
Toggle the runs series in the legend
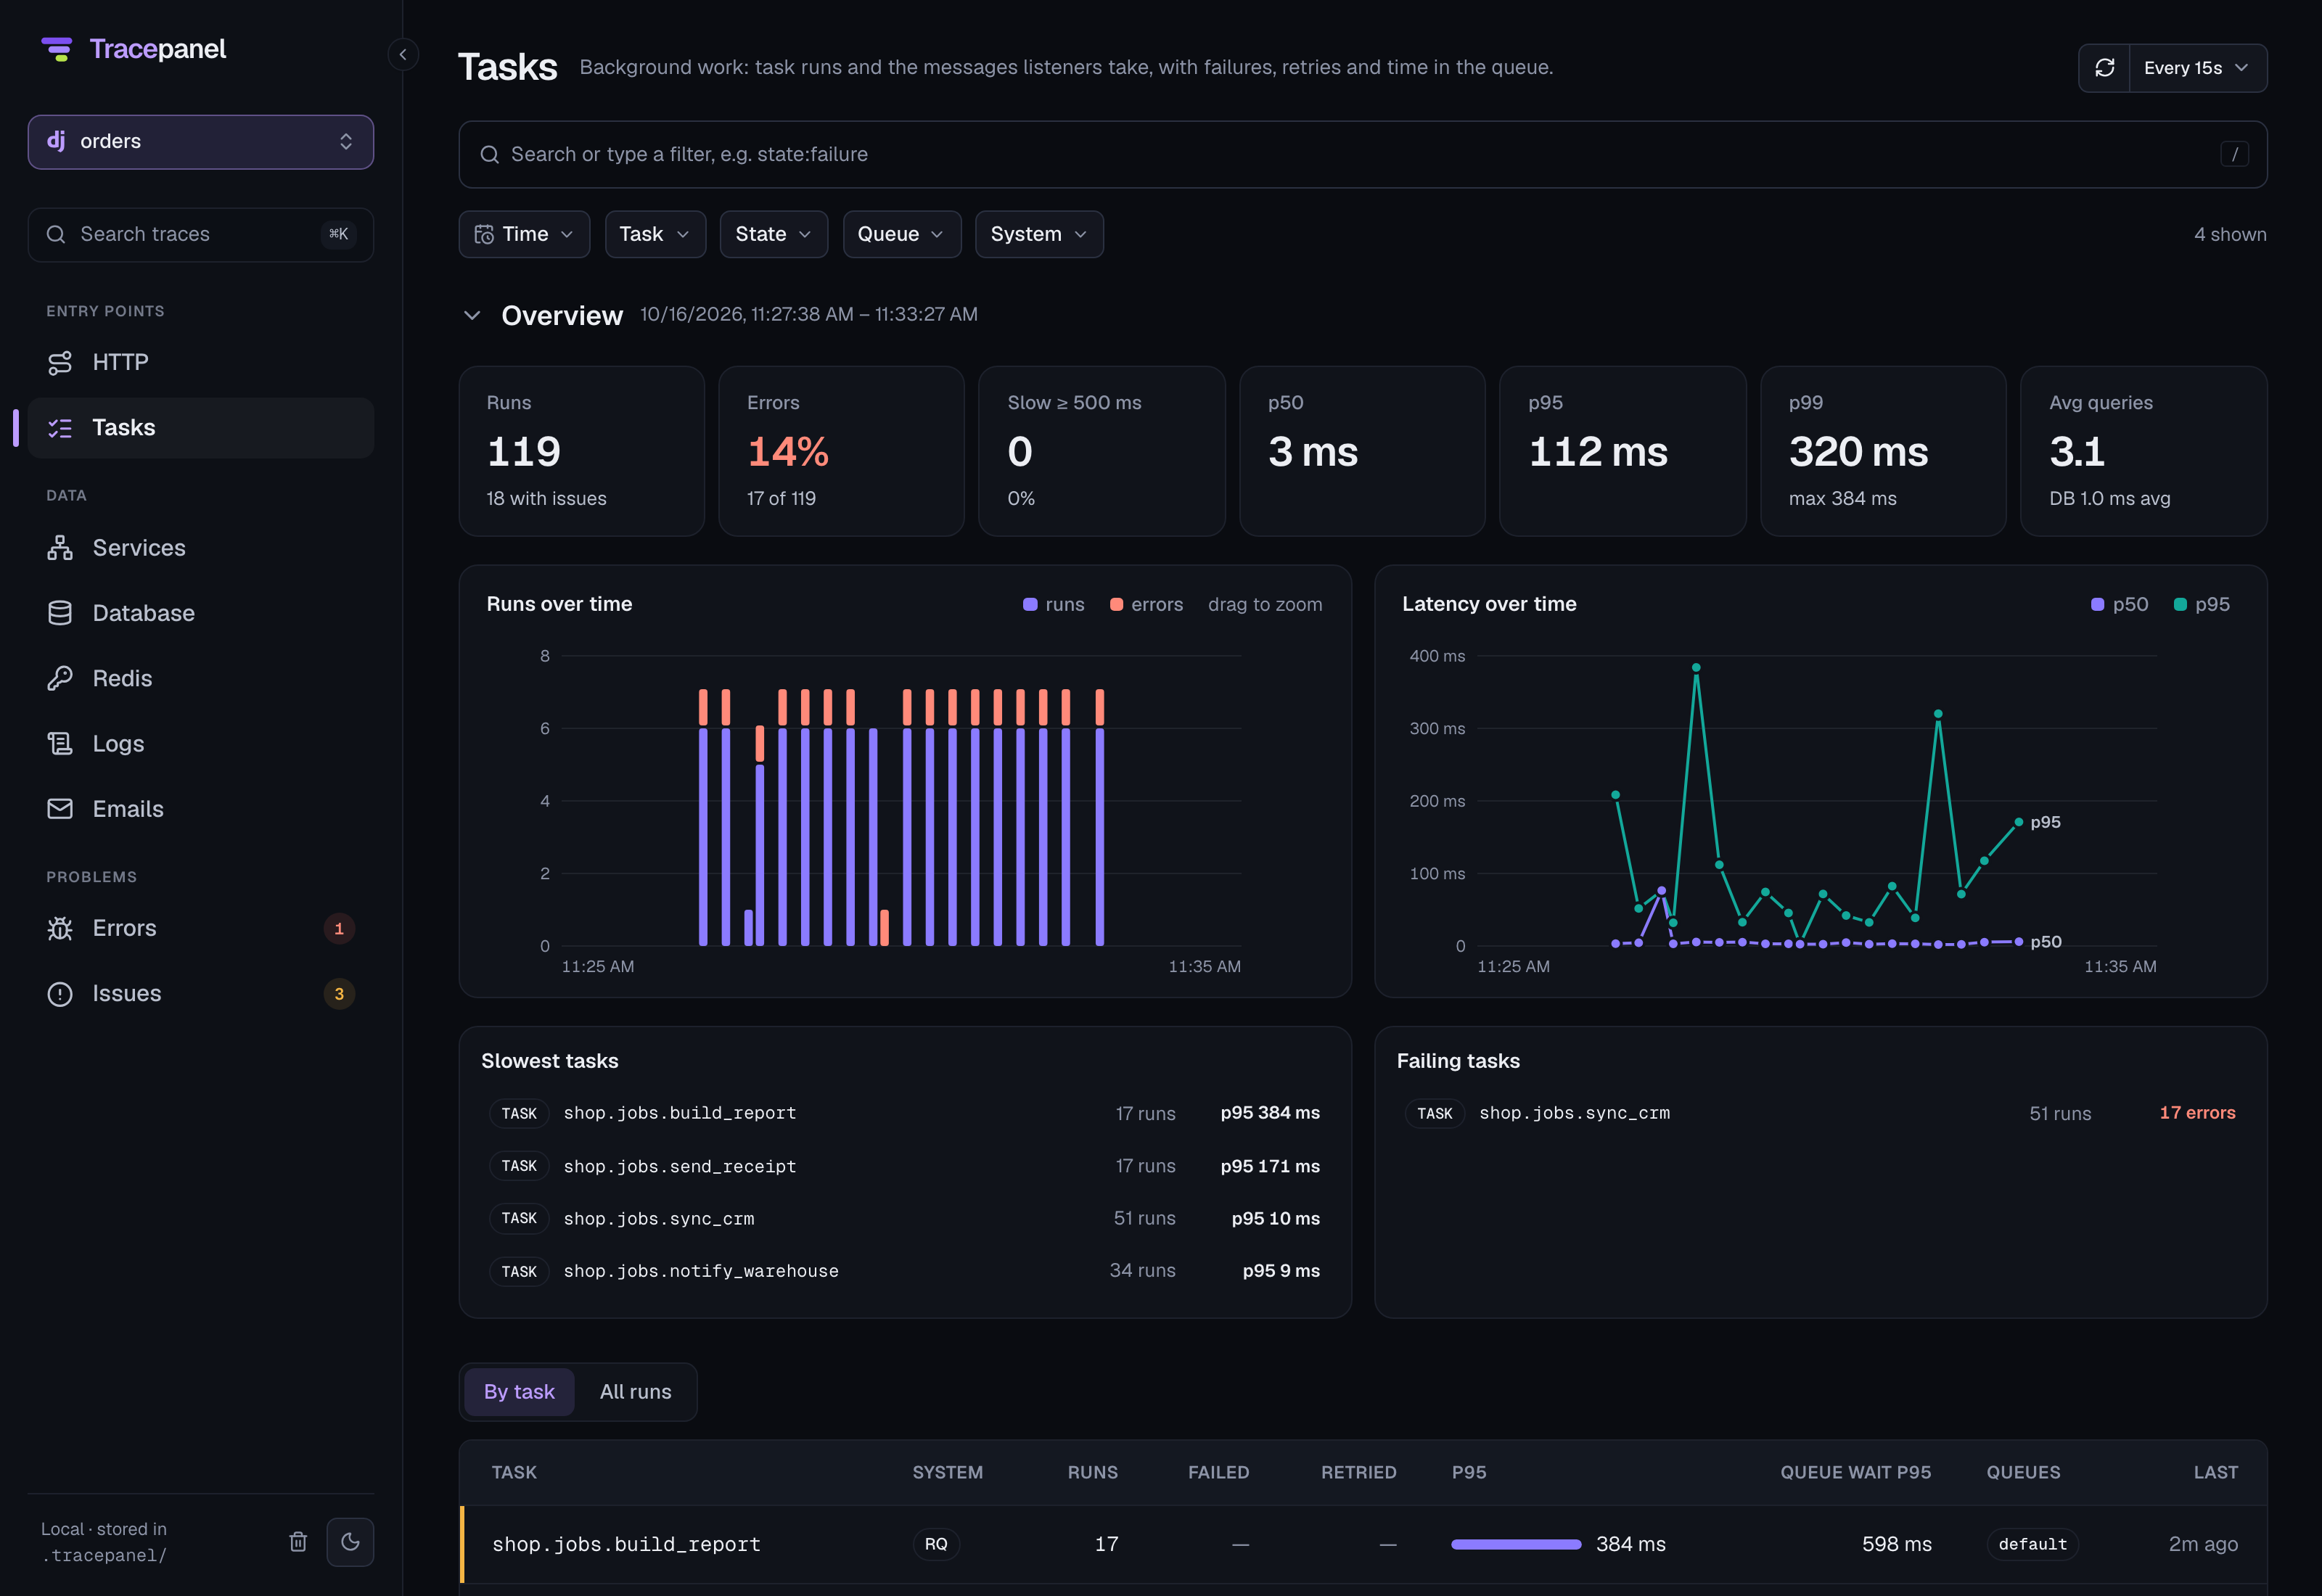(1054, 604)
